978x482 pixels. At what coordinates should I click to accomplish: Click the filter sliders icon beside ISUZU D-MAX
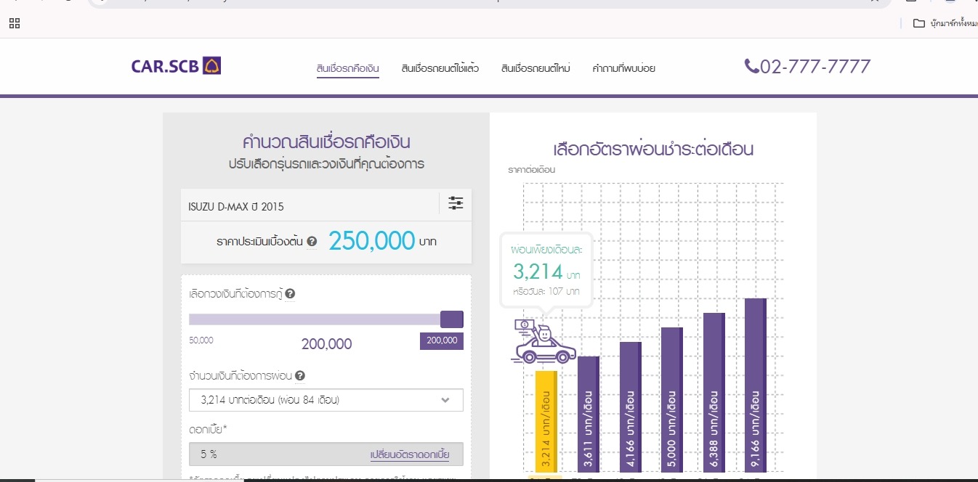tap(456, 203)
